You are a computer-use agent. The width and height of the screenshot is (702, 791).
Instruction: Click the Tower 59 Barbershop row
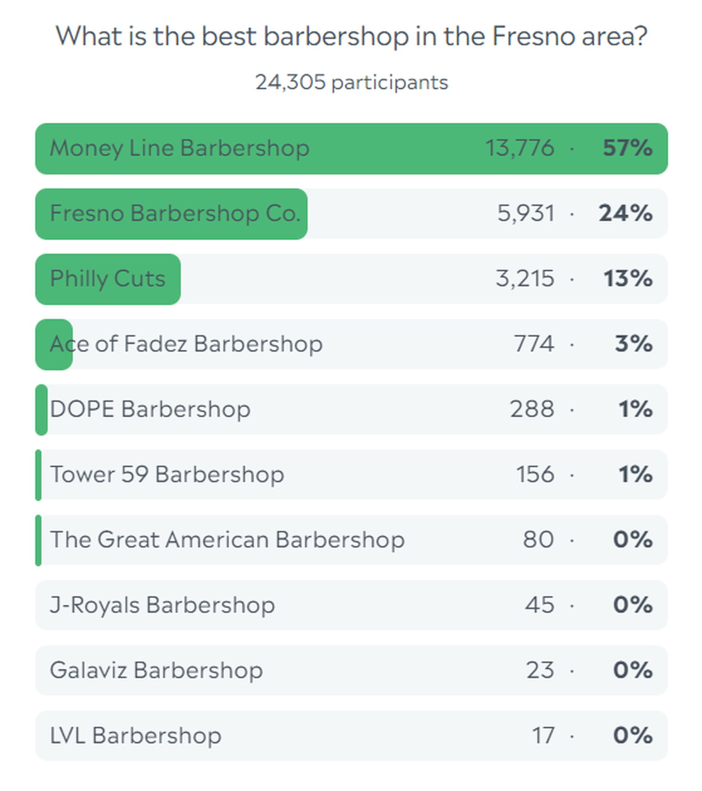(167, 475)
